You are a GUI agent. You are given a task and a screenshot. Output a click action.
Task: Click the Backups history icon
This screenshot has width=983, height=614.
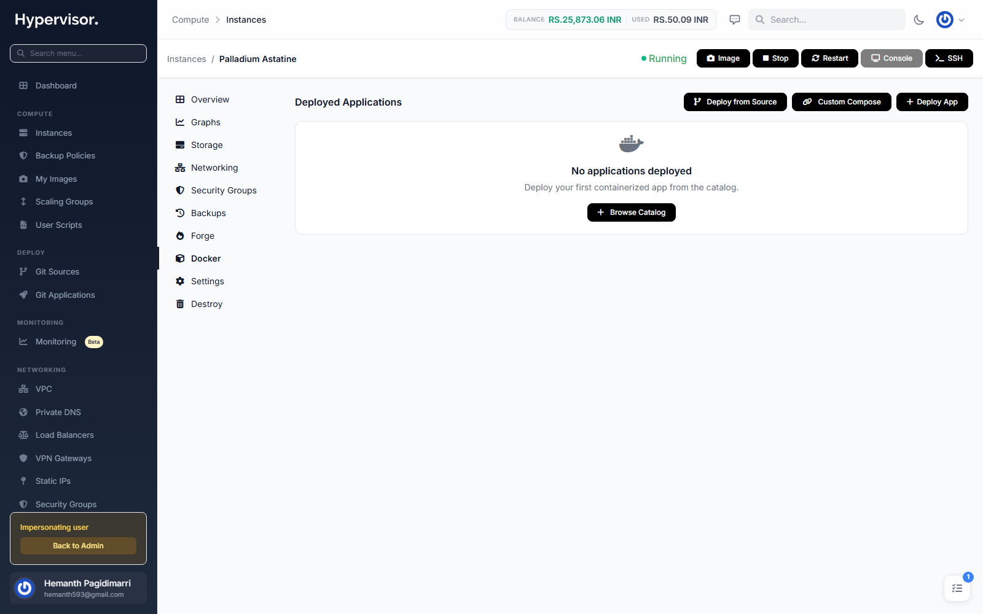(x=180, y=213)
